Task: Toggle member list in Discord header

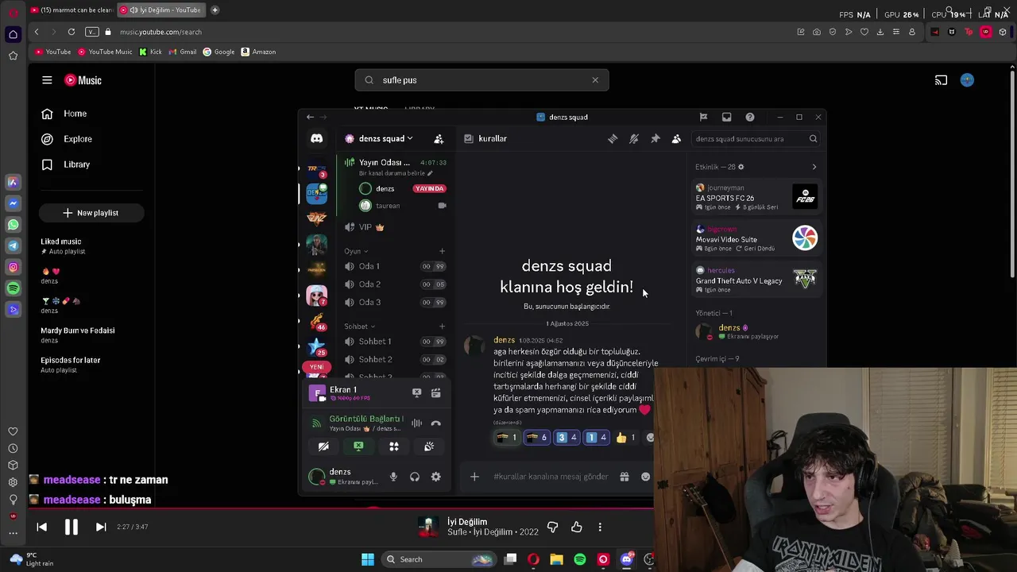Action: pos(676,138)
